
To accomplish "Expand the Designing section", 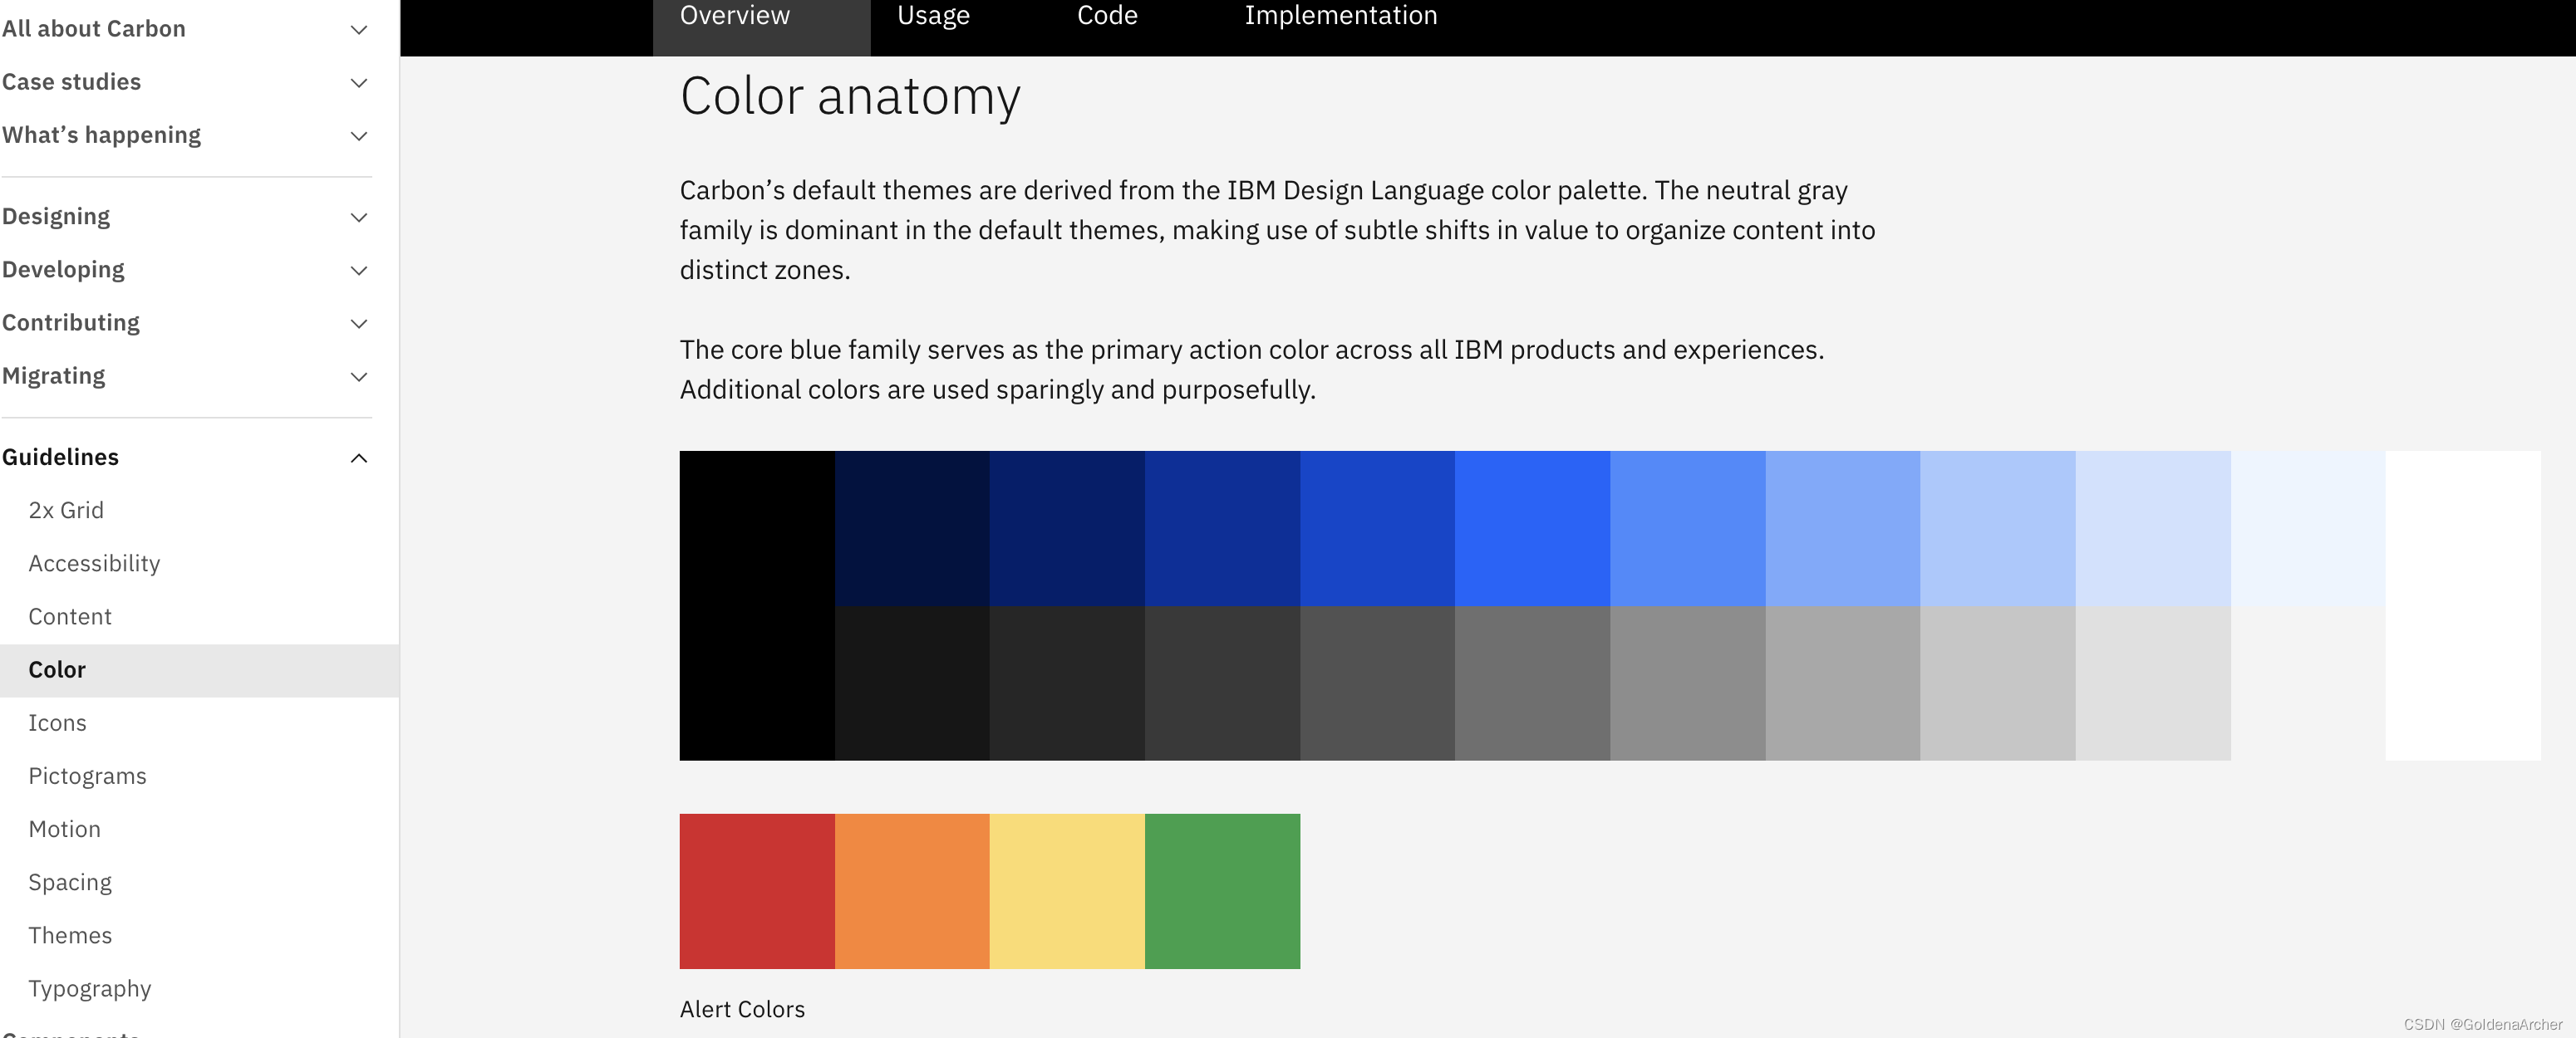I will (x=186, y=217).
